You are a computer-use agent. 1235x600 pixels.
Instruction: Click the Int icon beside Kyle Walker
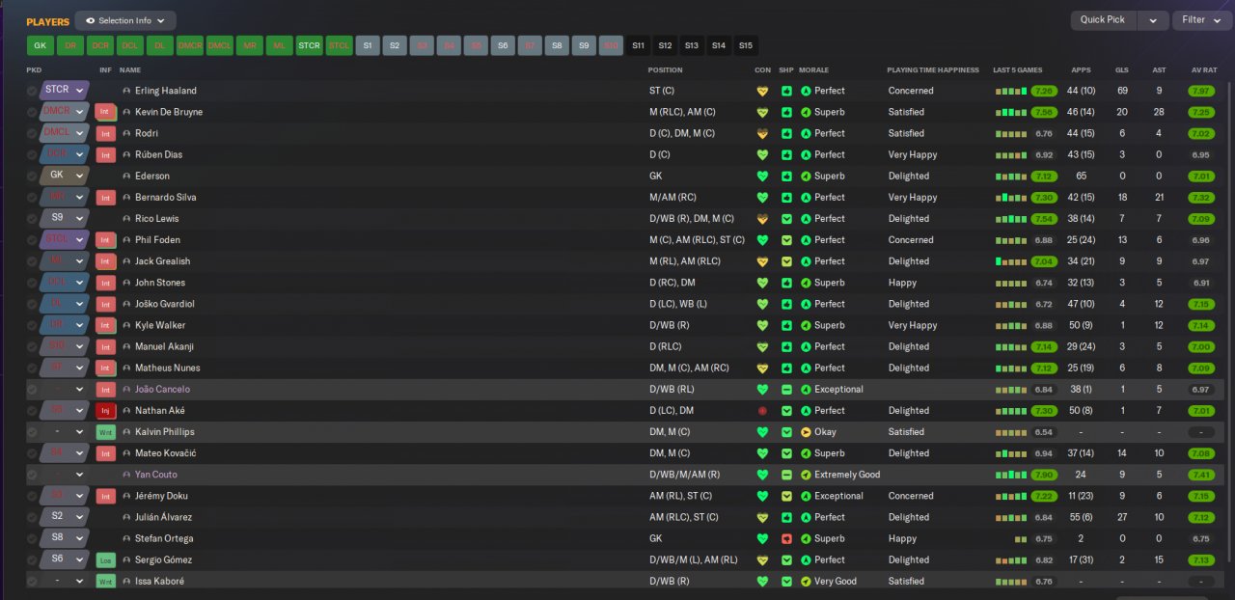106,325
